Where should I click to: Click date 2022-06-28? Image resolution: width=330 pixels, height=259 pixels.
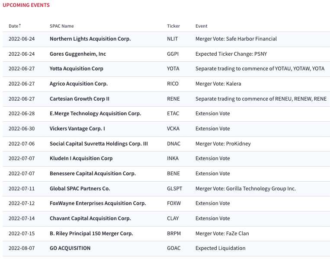(x=22, y=114)
